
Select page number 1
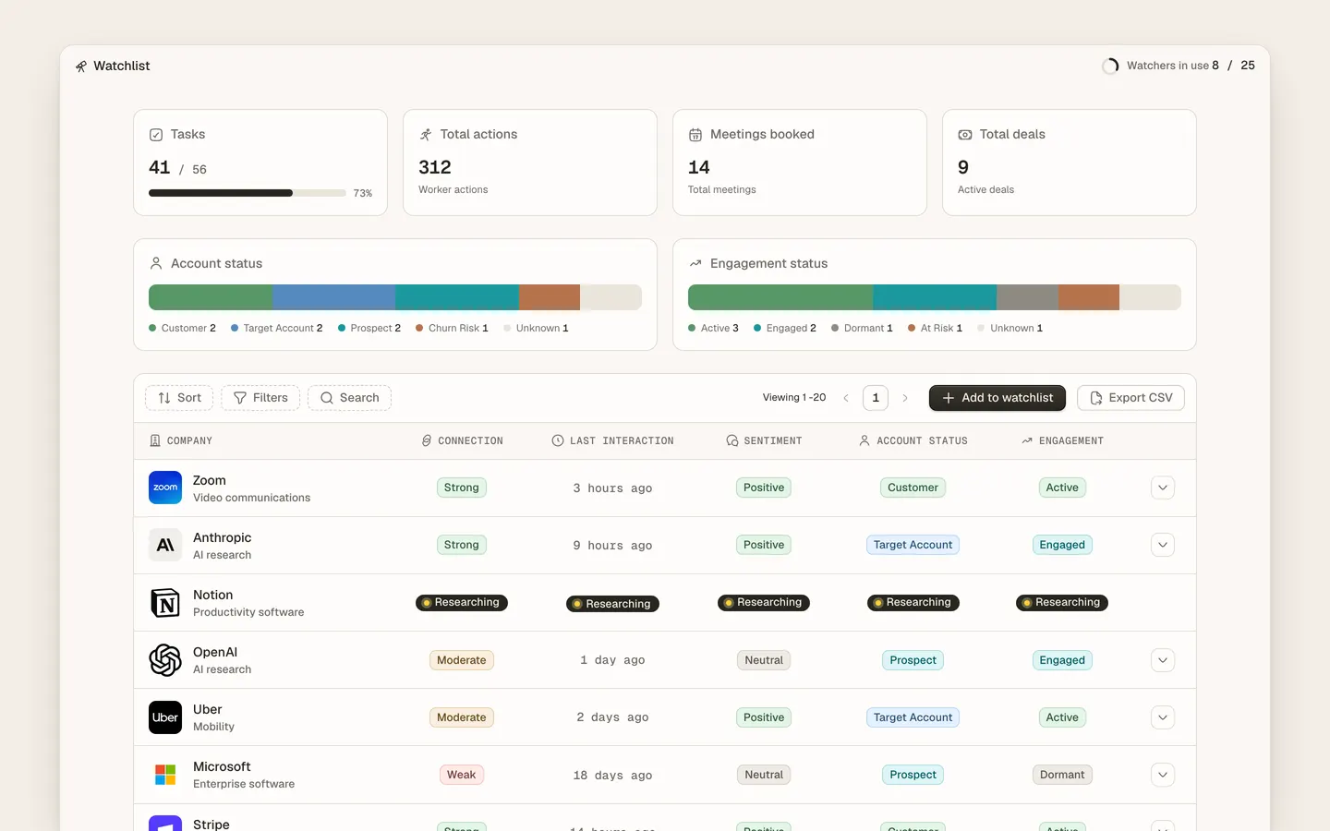(x=876, y=398)
